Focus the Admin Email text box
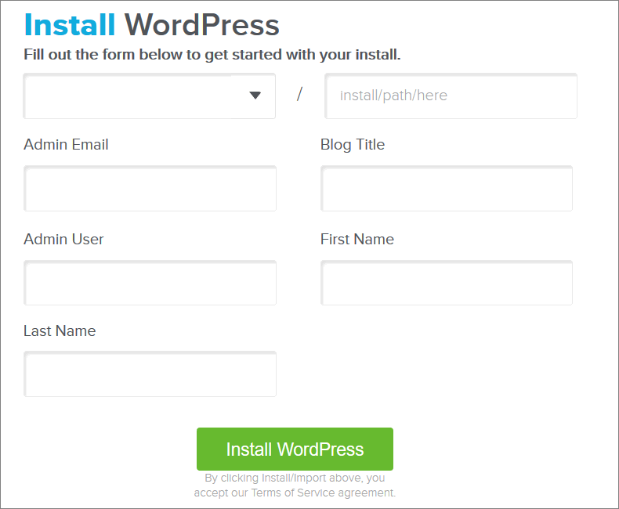Viewport: 619px width, 509px height. click(150, 189)
